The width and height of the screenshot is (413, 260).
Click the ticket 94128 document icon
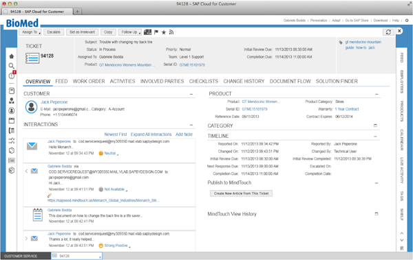[32, 58]
